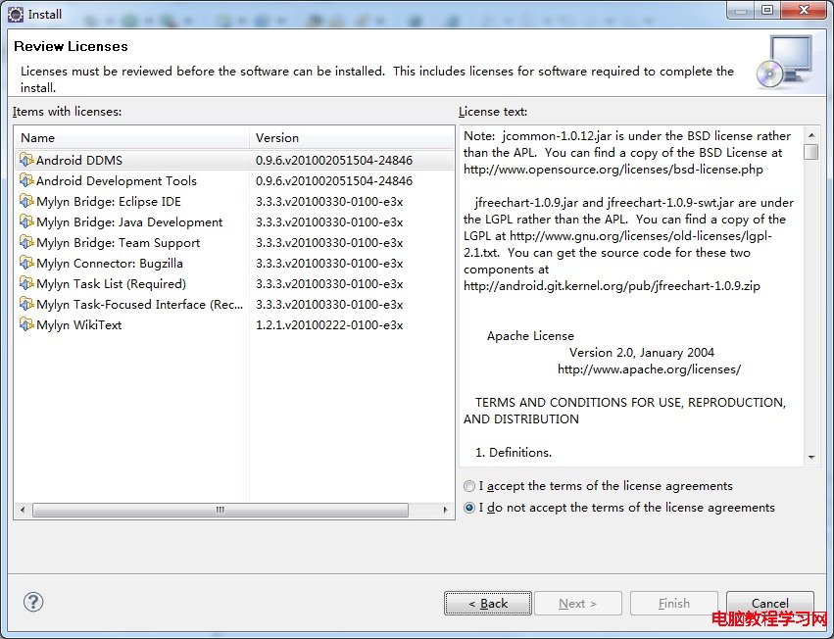Image resolution: width=834 pixels, height=639 pixels.
Task: Click the license text vertical scroll thumb
Action: [811, 152]
